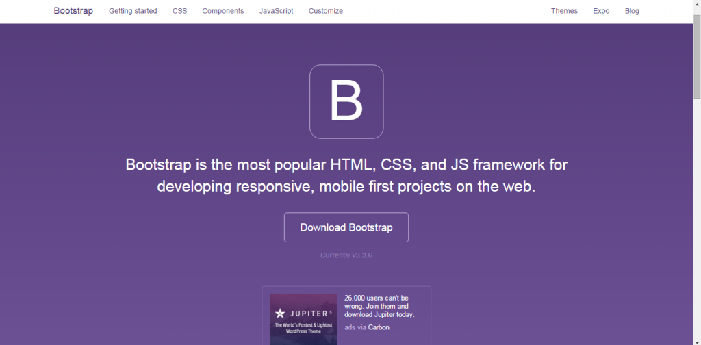Open the Blog link

pos(632,11)
